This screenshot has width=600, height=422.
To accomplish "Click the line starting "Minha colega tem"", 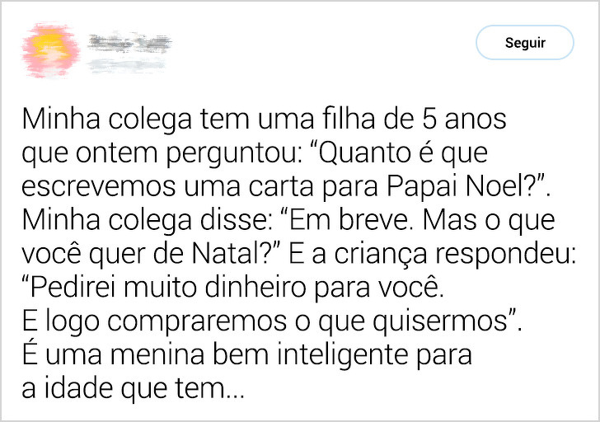I will point(264,120).
